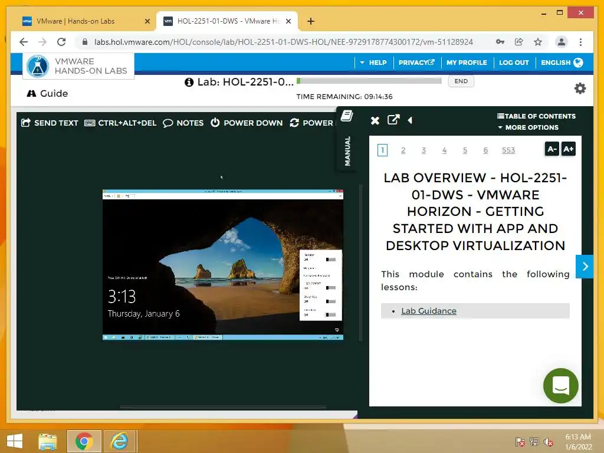This screenshot has width=604, height=453.
Task: Open NOTES for the lab
Action: tap(183, 123)
